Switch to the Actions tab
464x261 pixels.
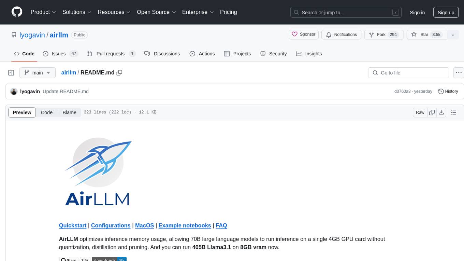point(202,54)
